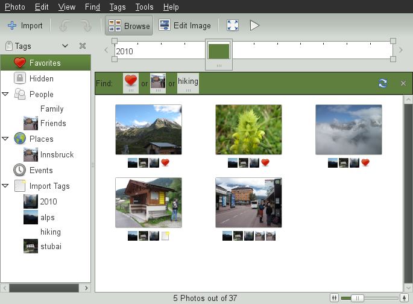Close the Find bar
Viewport: 413px width, 304px height.
point(403,83)
